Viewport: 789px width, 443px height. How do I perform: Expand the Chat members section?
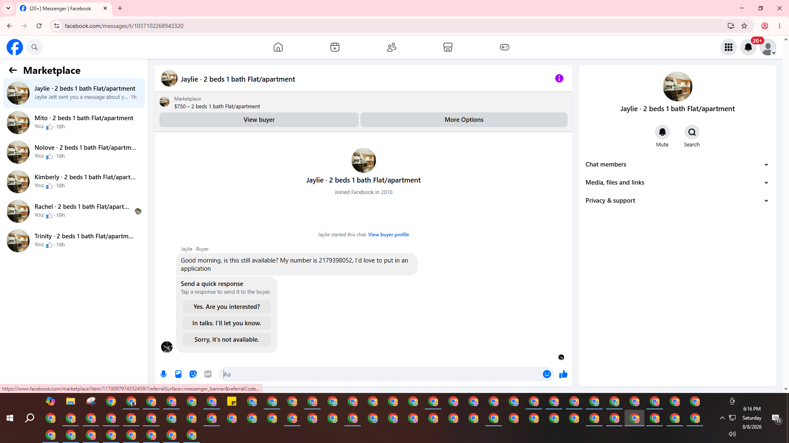pyautogui.click(x=678, y=164)
